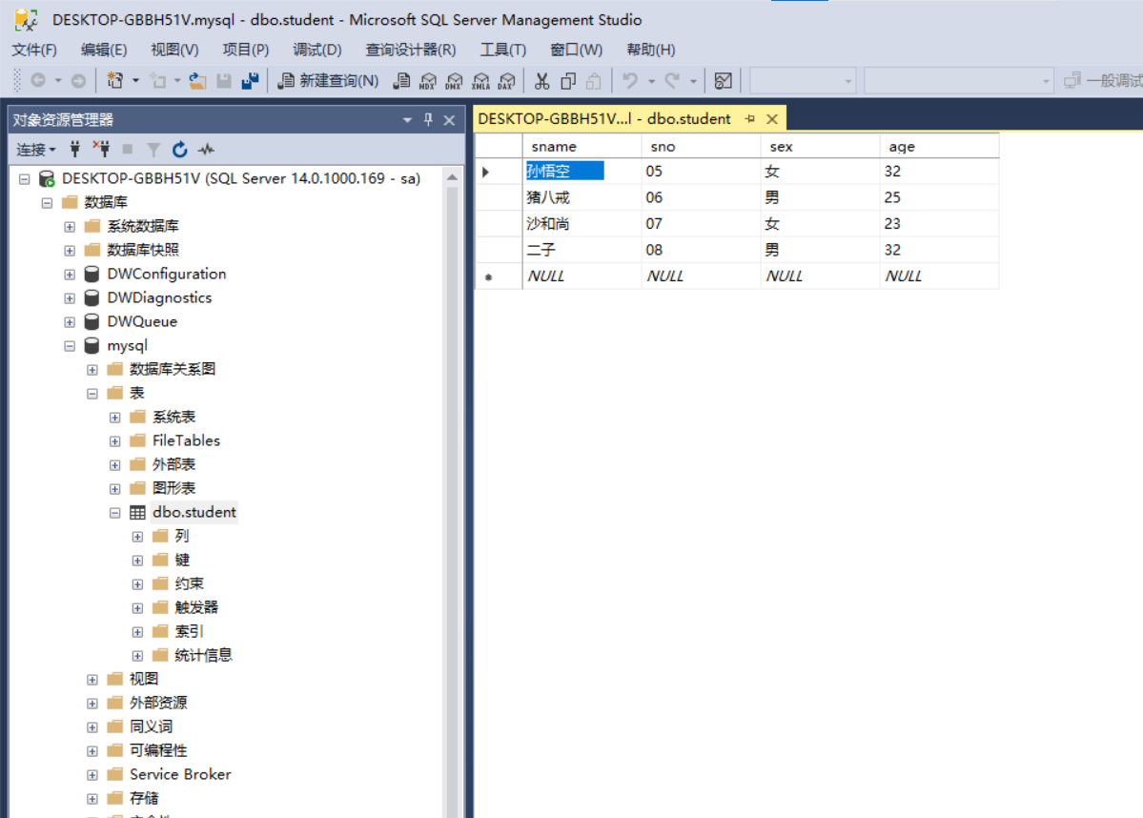Click the Filter funnel icon
Screen dimensions: 1143x818
[153, 150]
